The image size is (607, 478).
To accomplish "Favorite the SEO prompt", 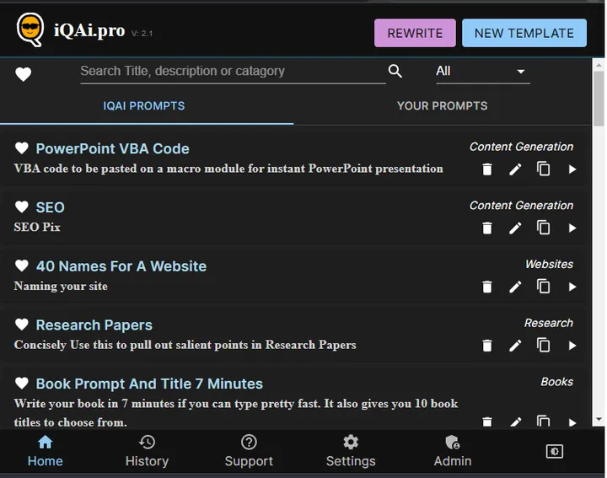I will click(22, 207).
